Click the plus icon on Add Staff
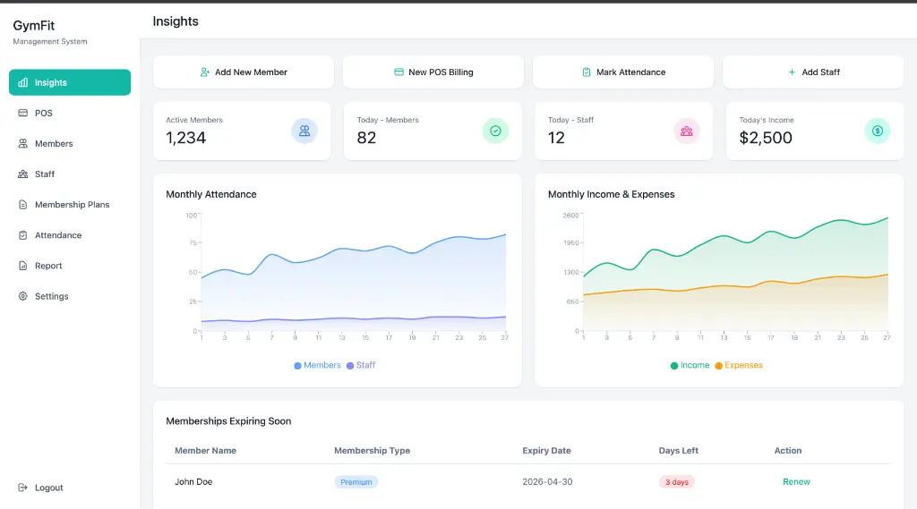Screen dimensions: 917x509 tap(792, 72)
